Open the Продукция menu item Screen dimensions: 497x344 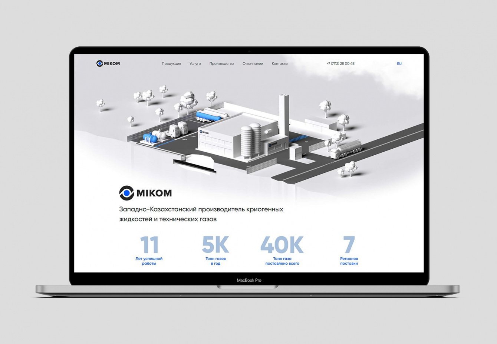click(171, 64)
